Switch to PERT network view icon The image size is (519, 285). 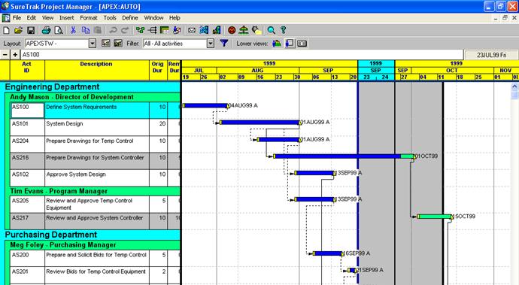coord(141,30)
